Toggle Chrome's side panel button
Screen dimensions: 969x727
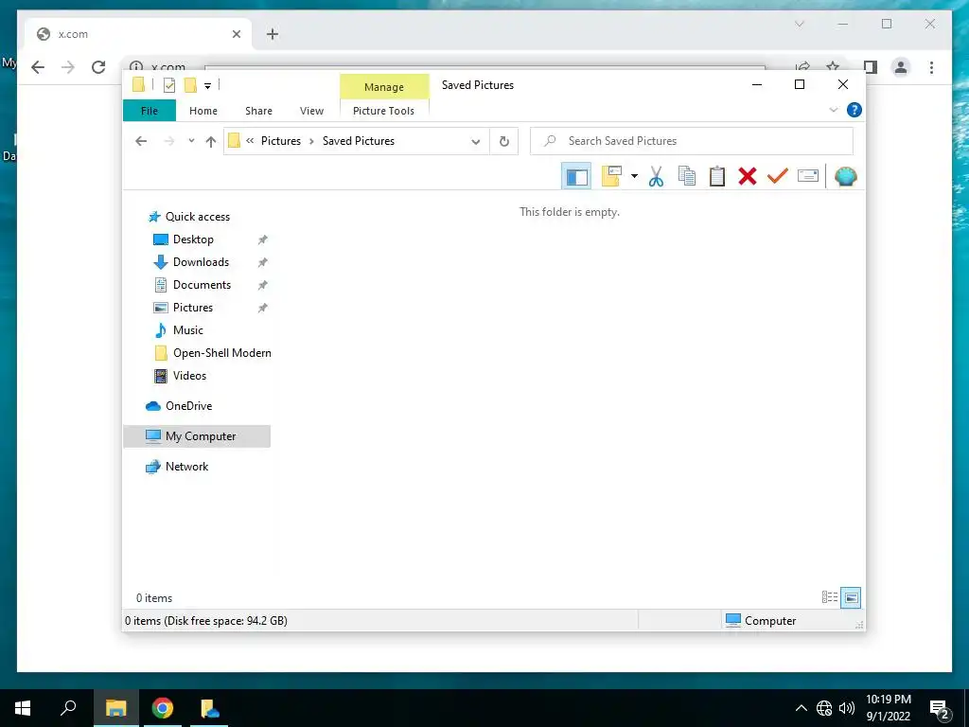click(x=871, y=67)
